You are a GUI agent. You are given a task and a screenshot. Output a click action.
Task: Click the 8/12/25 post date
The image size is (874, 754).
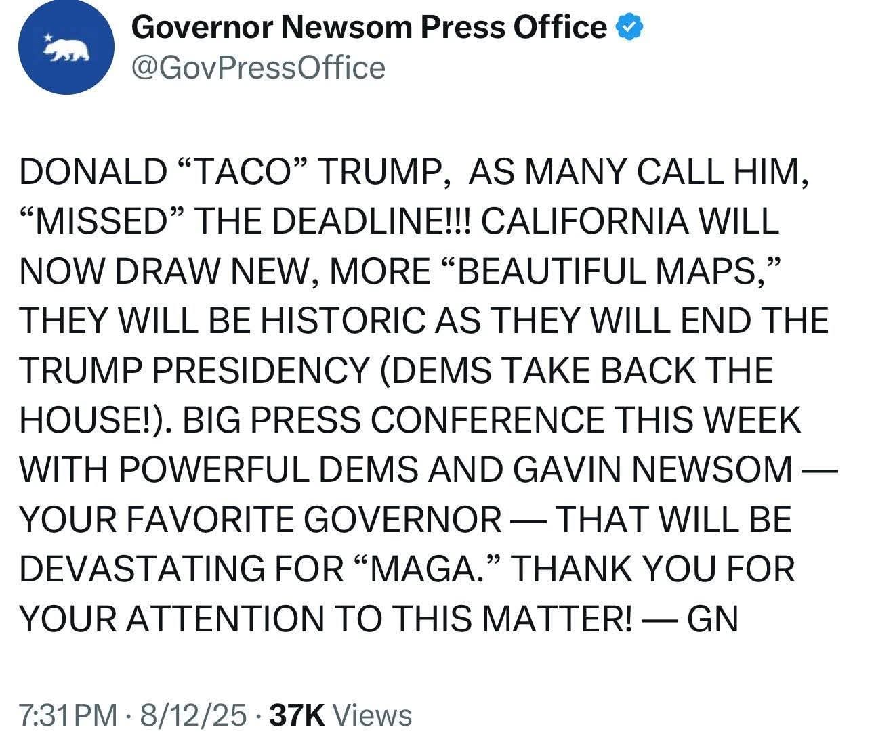pos(193,715)
